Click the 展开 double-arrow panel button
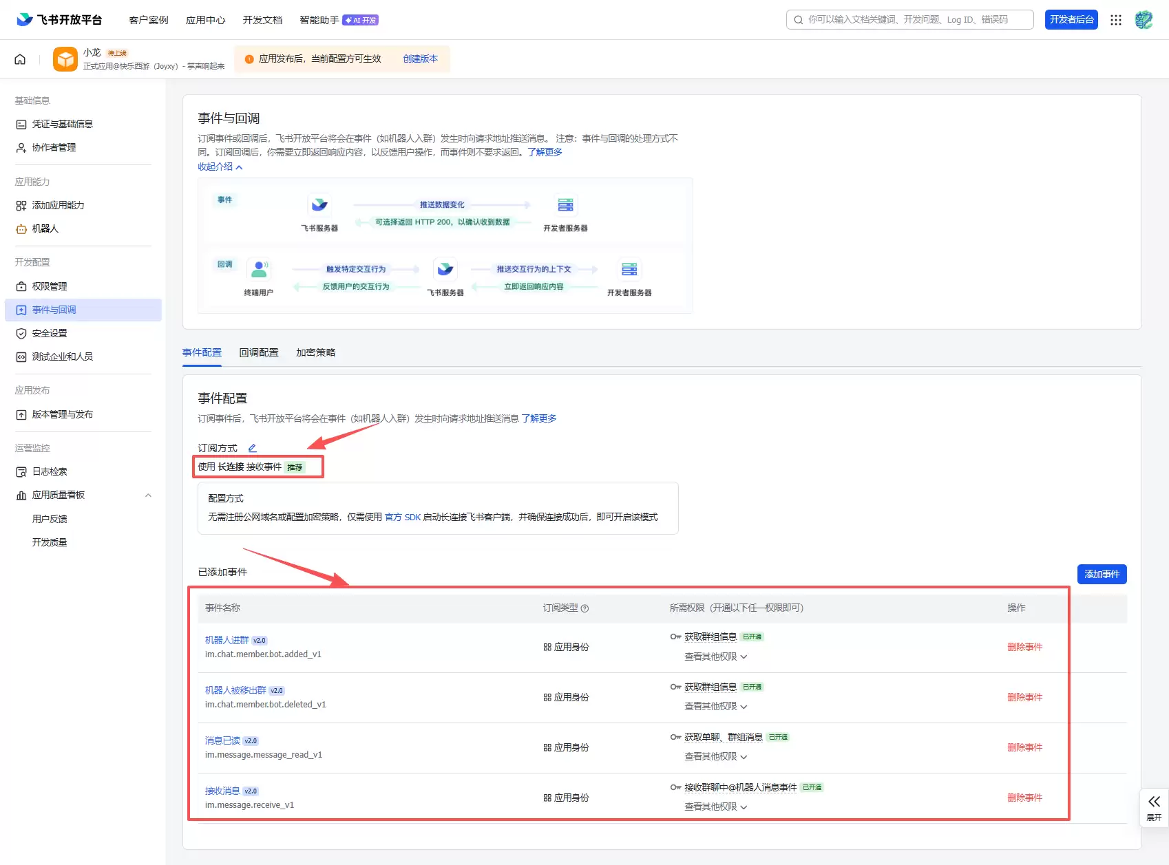The image size is (1169, 865). pyautogui.click(x=1154, y=807)
